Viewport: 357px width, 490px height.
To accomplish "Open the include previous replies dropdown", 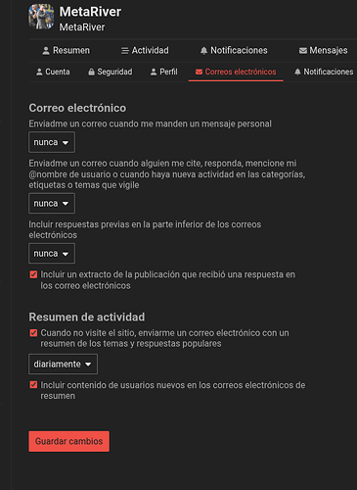I will tap(52, 254).
